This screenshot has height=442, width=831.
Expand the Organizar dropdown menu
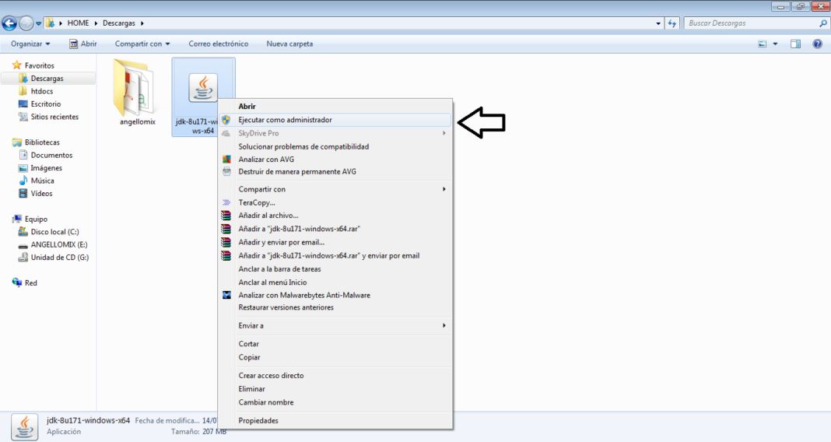point(30,44)
